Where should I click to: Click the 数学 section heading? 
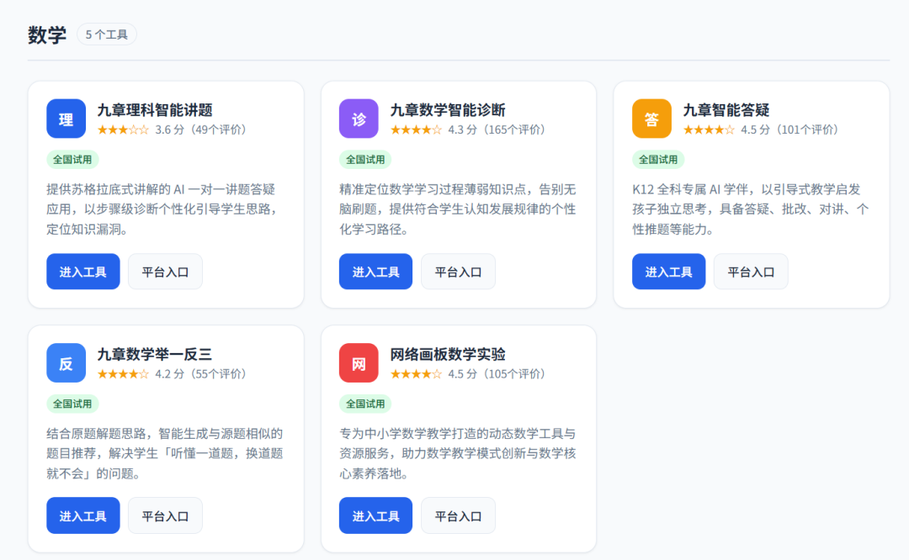click(x=47, y=34)
